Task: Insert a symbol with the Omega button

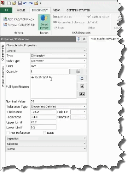Action: (82, 79)
